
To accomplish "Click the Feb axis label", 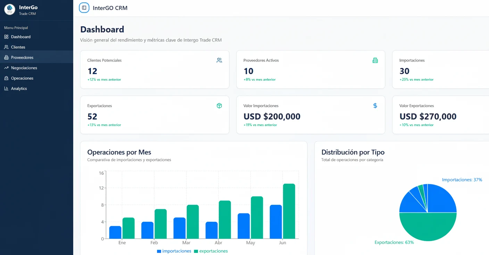I will point(154,243).
